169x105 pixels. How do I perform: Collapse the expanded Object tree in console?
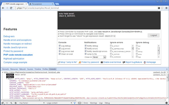coord(7,78)
